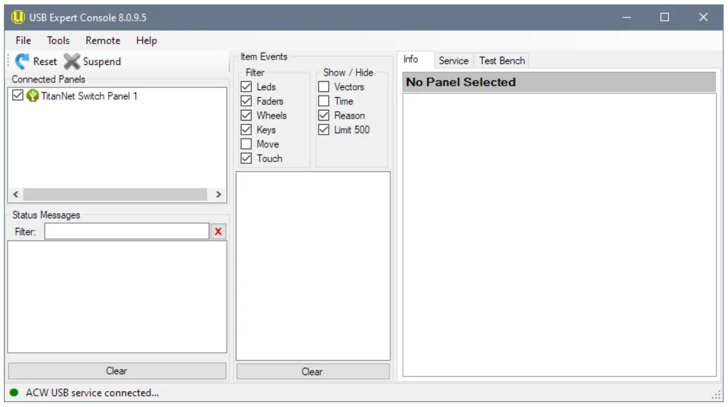Screen dimensions: 728x407
Task: Click the Connected Panels horizontal scrollbar track
Action: [115, 195]
